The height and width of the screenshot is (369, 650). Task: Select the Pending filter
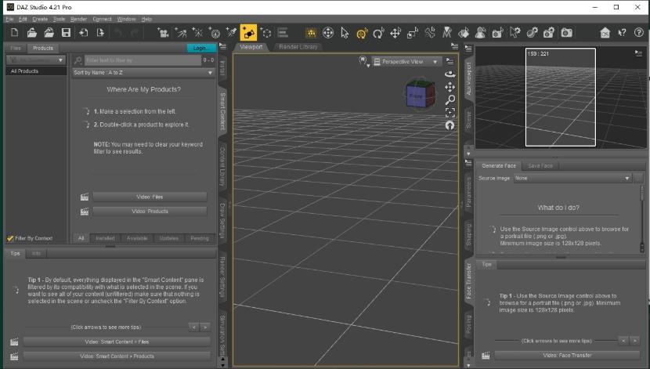click(x=200, y=238)
